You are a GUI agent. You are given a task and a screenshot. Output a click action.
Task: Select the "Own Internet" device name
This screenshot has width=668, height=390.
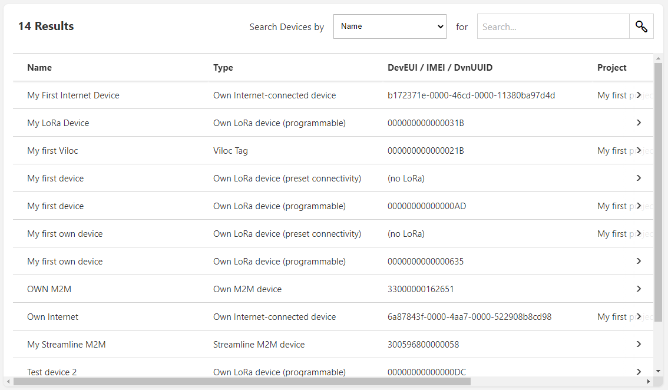[x=53, y=317]
